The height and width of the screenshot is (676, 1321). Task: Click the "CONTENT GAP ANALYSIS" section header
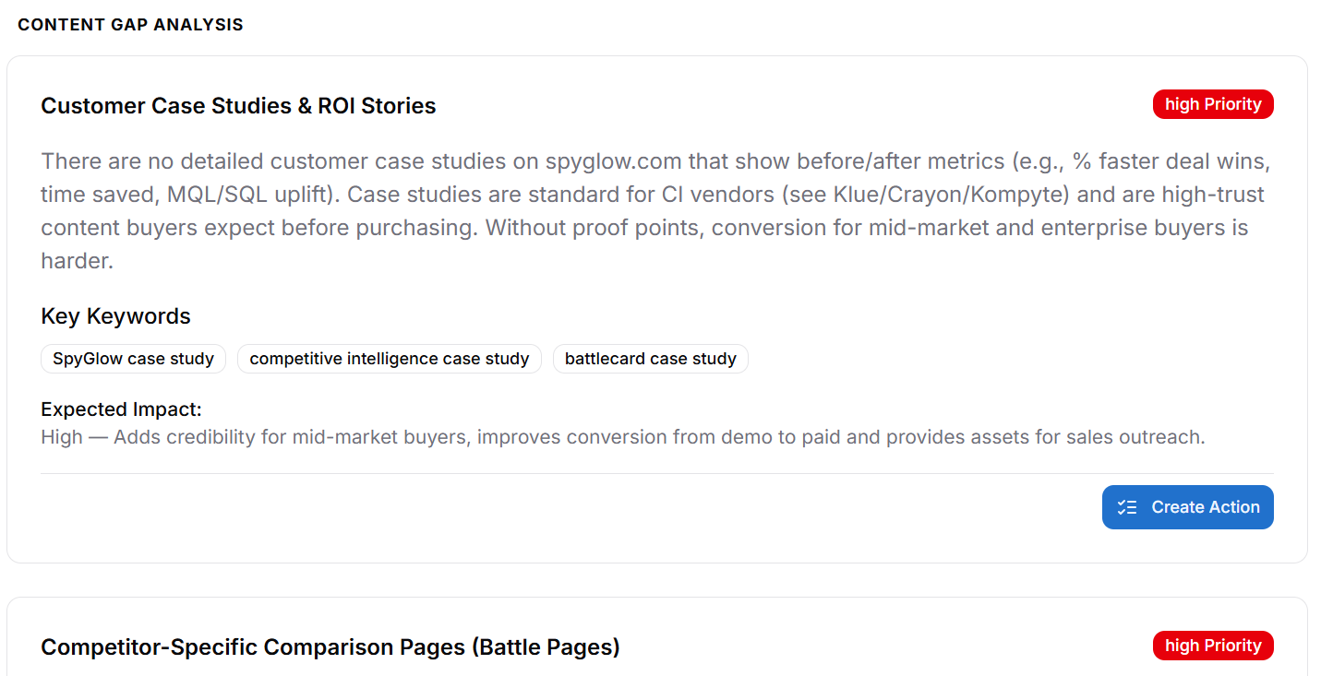click(130, 24)
